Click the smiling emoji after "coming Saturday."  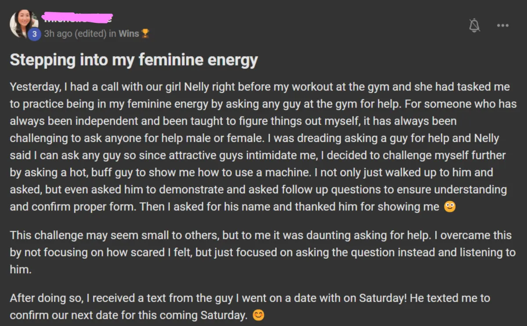[x=259, y=315]
